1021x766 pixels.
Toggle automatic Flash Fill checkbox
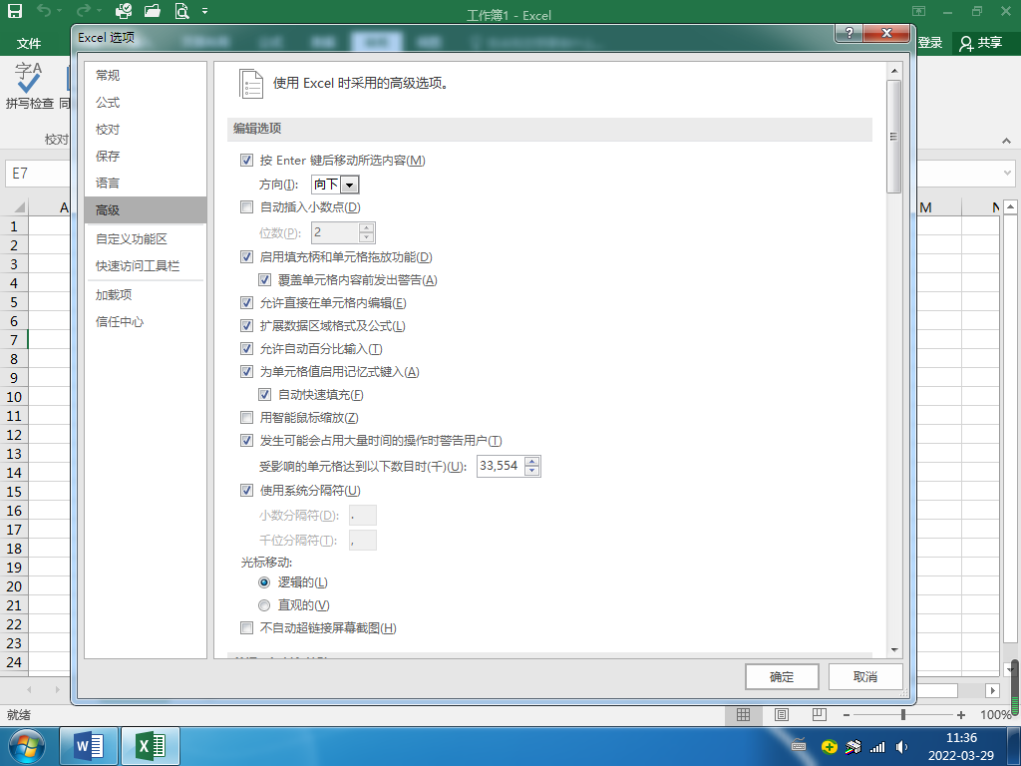[x=264, y=394]
